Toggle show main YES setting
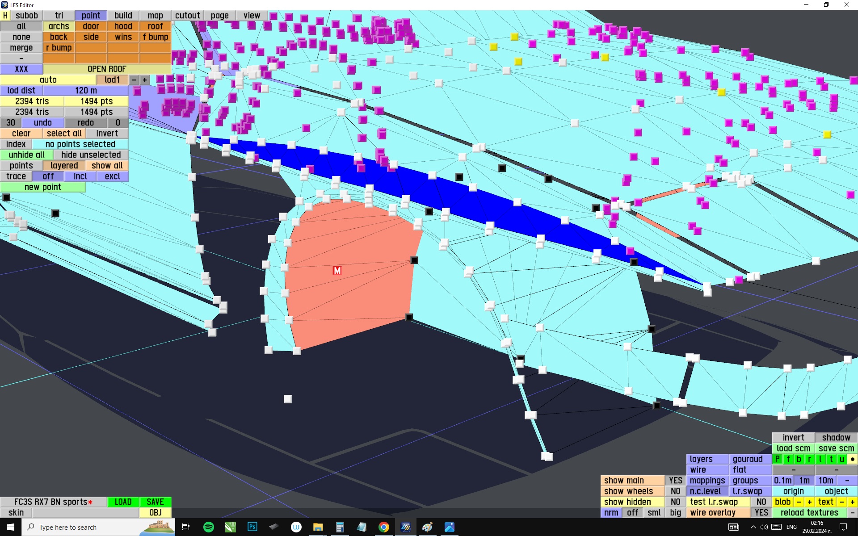Viewport: 858px width, 536px height. [675, 481]
